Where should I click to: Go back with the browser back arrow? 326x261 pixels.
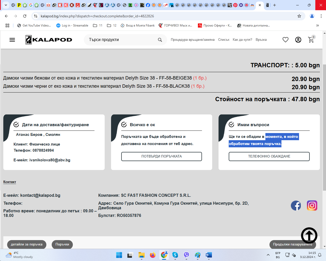(7, 16)
